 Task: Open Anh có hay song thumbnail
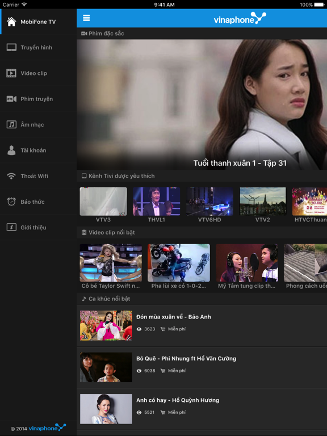point(106,409)
